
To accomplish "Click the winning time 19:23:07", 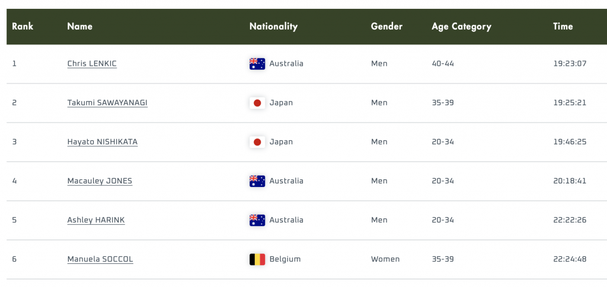I will (570, 64).
